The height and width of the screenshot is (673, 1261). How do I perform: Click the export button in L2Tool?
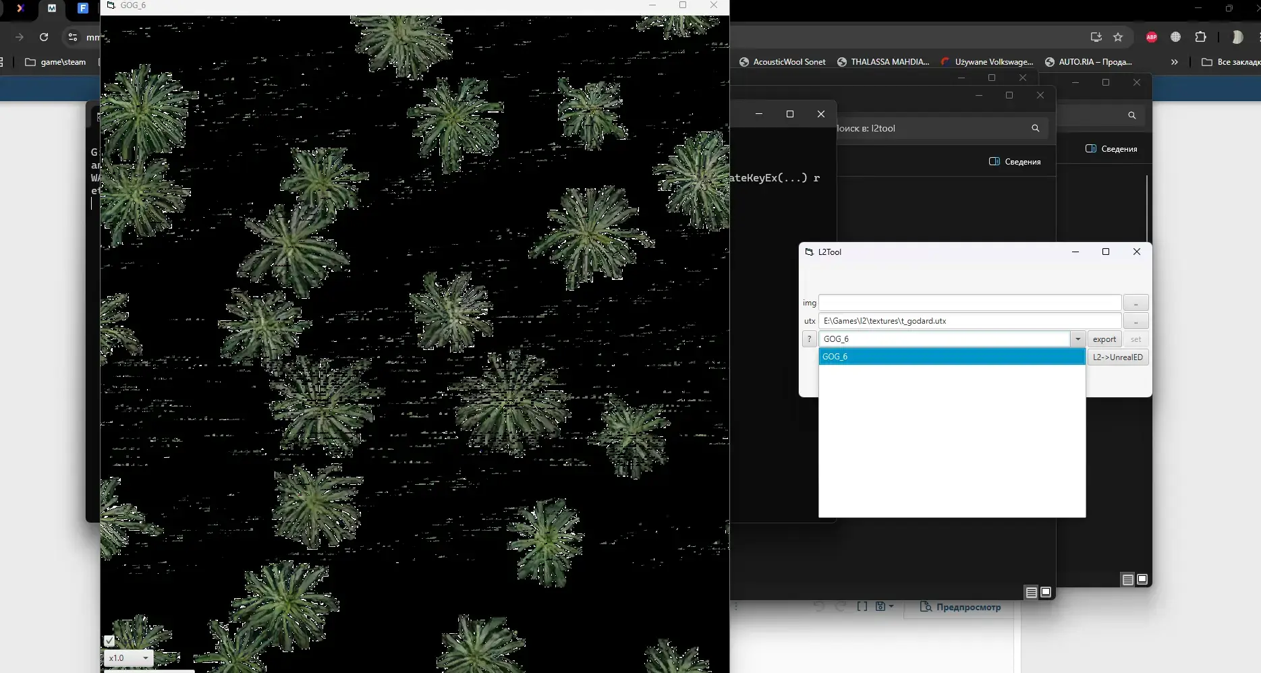coord(1104,339)
